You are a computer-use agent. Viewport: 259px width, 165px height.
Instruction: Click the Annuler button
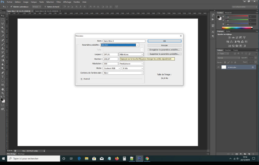[x=164, y=45]
